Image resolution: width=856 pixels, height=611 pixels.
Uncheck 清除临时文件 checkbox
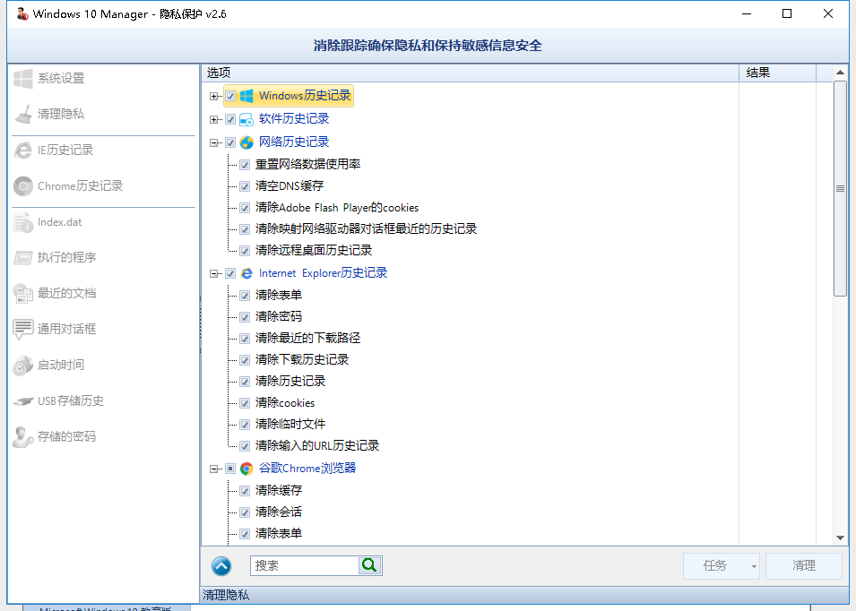pos(245,425)
